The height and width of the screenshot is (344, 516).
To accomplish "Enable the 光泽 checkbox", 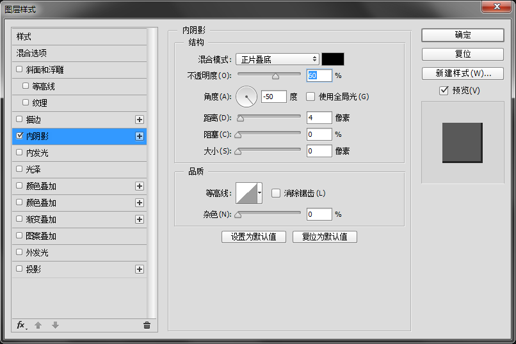I will (x=19, y=169).
